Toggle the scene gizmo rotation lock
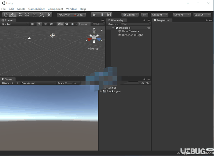The height and width of the screenshot is (156, 214). tap(101, 30)
